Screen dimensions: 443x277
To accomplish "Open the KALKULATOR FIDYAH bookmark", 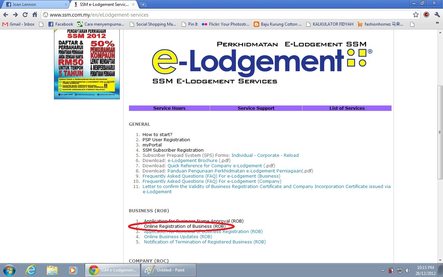I will click(x=329, y=24).
